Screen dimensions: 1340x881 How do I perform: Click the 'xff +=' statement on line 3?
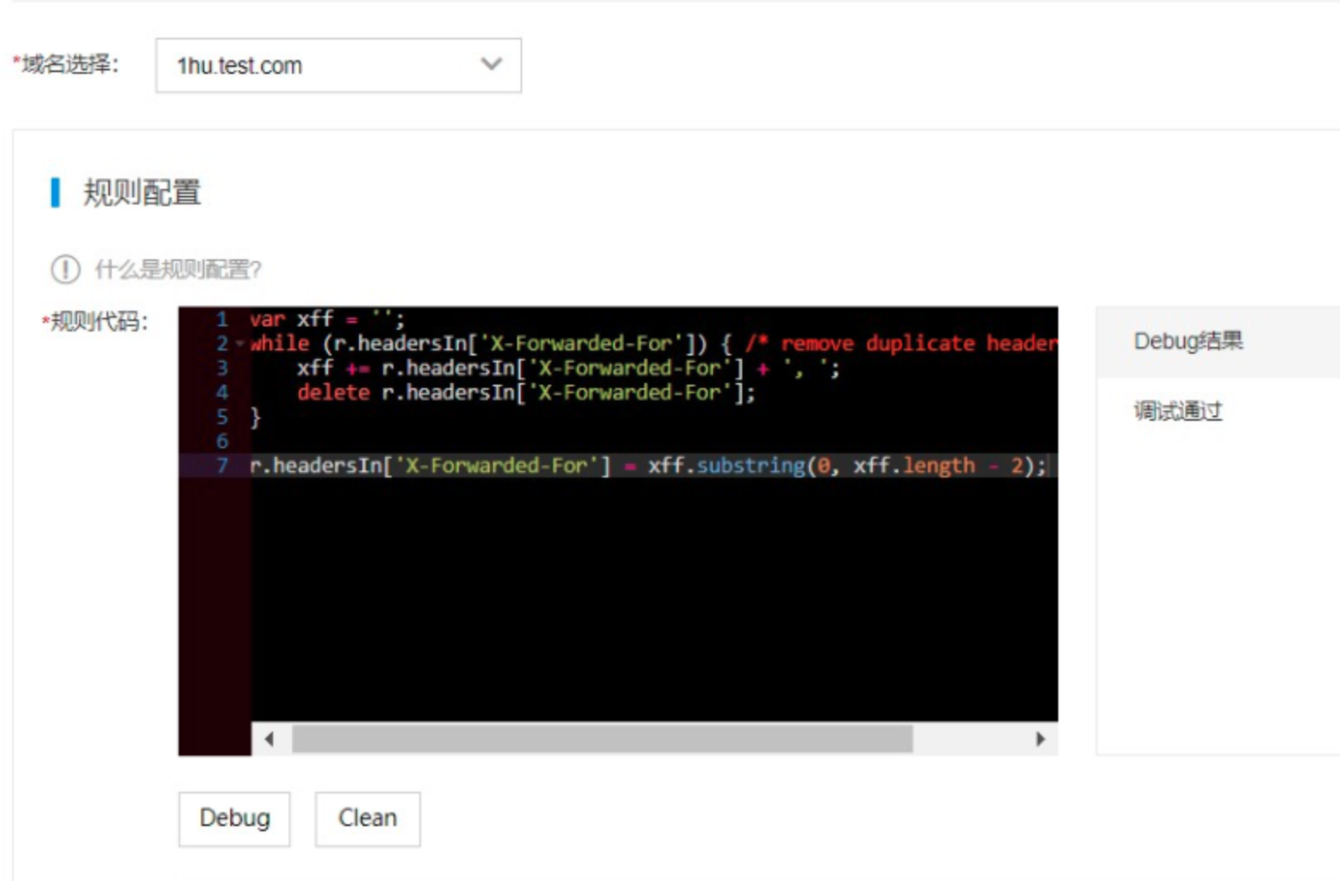coord(569,368)
